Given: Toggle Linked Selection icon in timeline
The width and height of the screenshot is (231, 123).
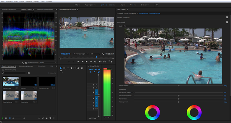Looking at the screenshot, I should (99, 72).
